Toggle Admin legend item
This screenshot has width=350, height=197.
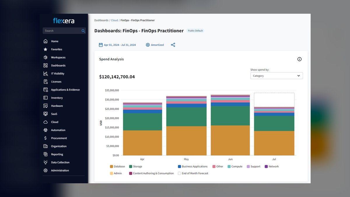pyautogui.click(x=116, y=173)
